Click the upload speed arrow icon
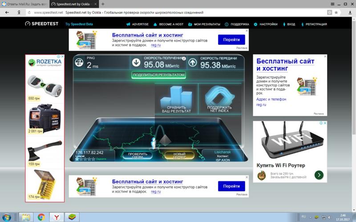Viewport: 356px width, 222px height. point(193,63)
